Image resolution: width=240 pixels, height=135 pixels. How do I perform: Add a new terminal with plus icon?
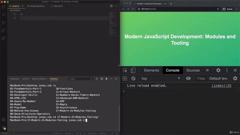(97, 79)
